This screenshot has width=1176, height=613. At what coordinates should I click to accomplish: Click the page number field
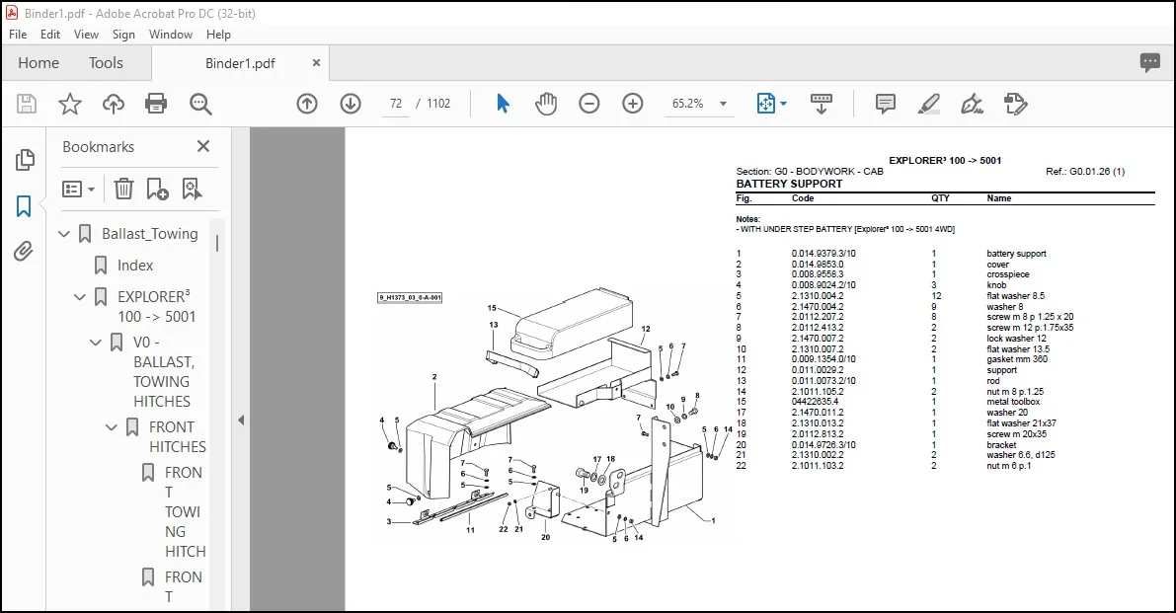pyautogui.click(x=396, y=104)
